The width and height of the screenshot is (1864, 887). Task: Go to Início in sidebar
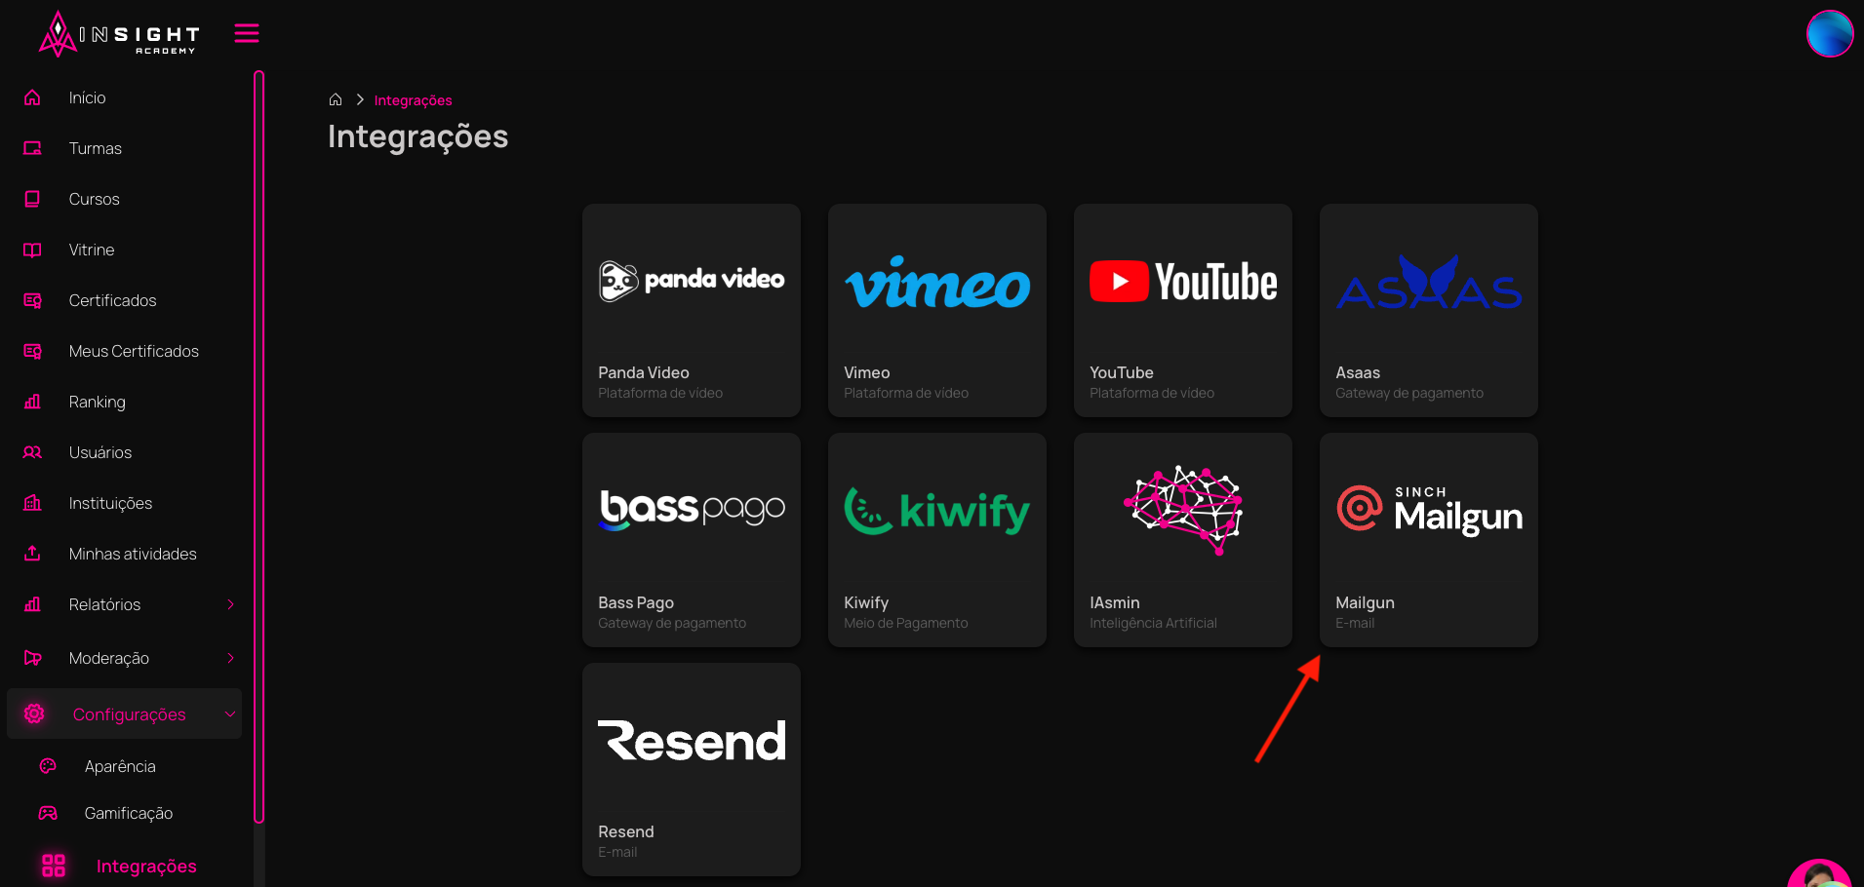coord(87,97)
